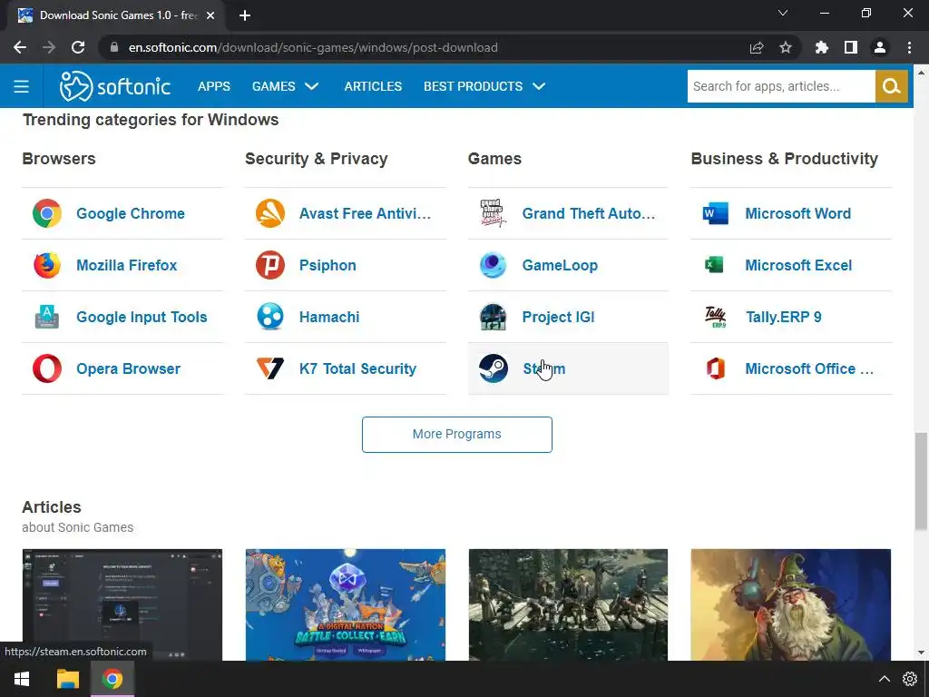Open the Chrome profile icon

[x=880, y=47]
